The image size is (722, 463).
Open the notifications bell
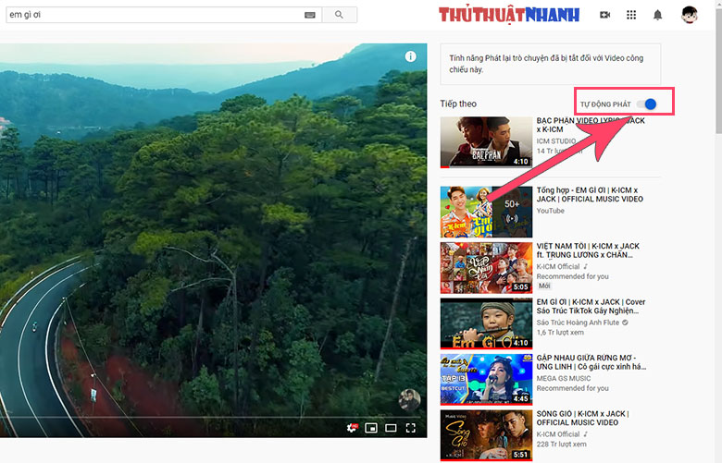coord(657,15)
